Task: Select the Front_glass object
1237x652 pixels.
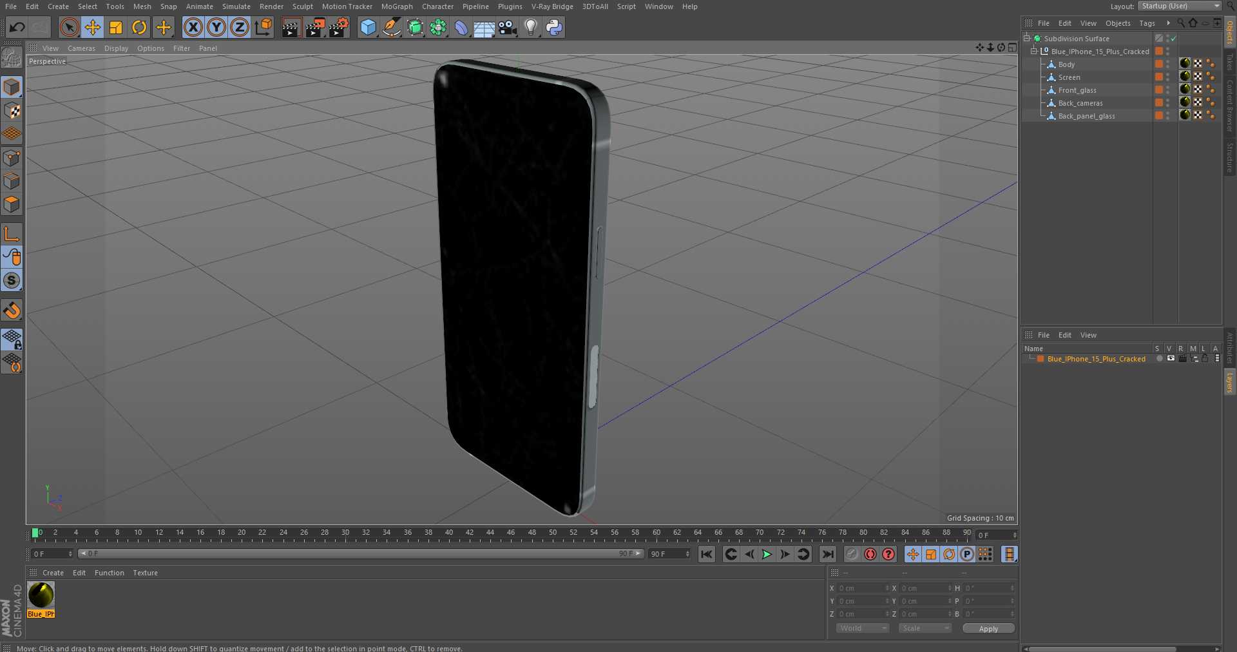Action: (x=1077, y=90)
